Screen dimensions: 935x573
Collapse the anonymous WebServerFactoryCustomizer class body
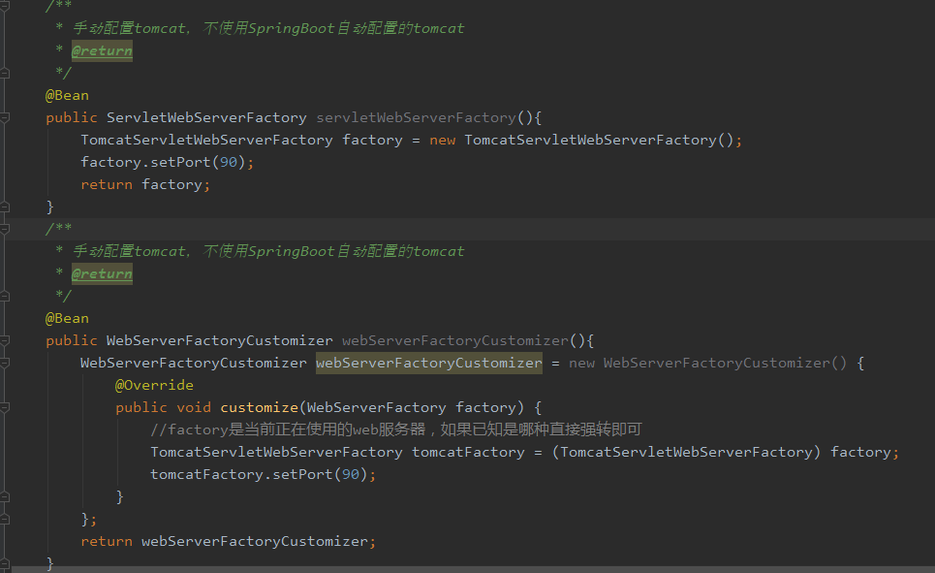pos(5,363)
